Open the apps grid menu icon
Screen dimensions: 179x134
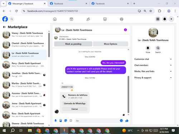[158, 19]
